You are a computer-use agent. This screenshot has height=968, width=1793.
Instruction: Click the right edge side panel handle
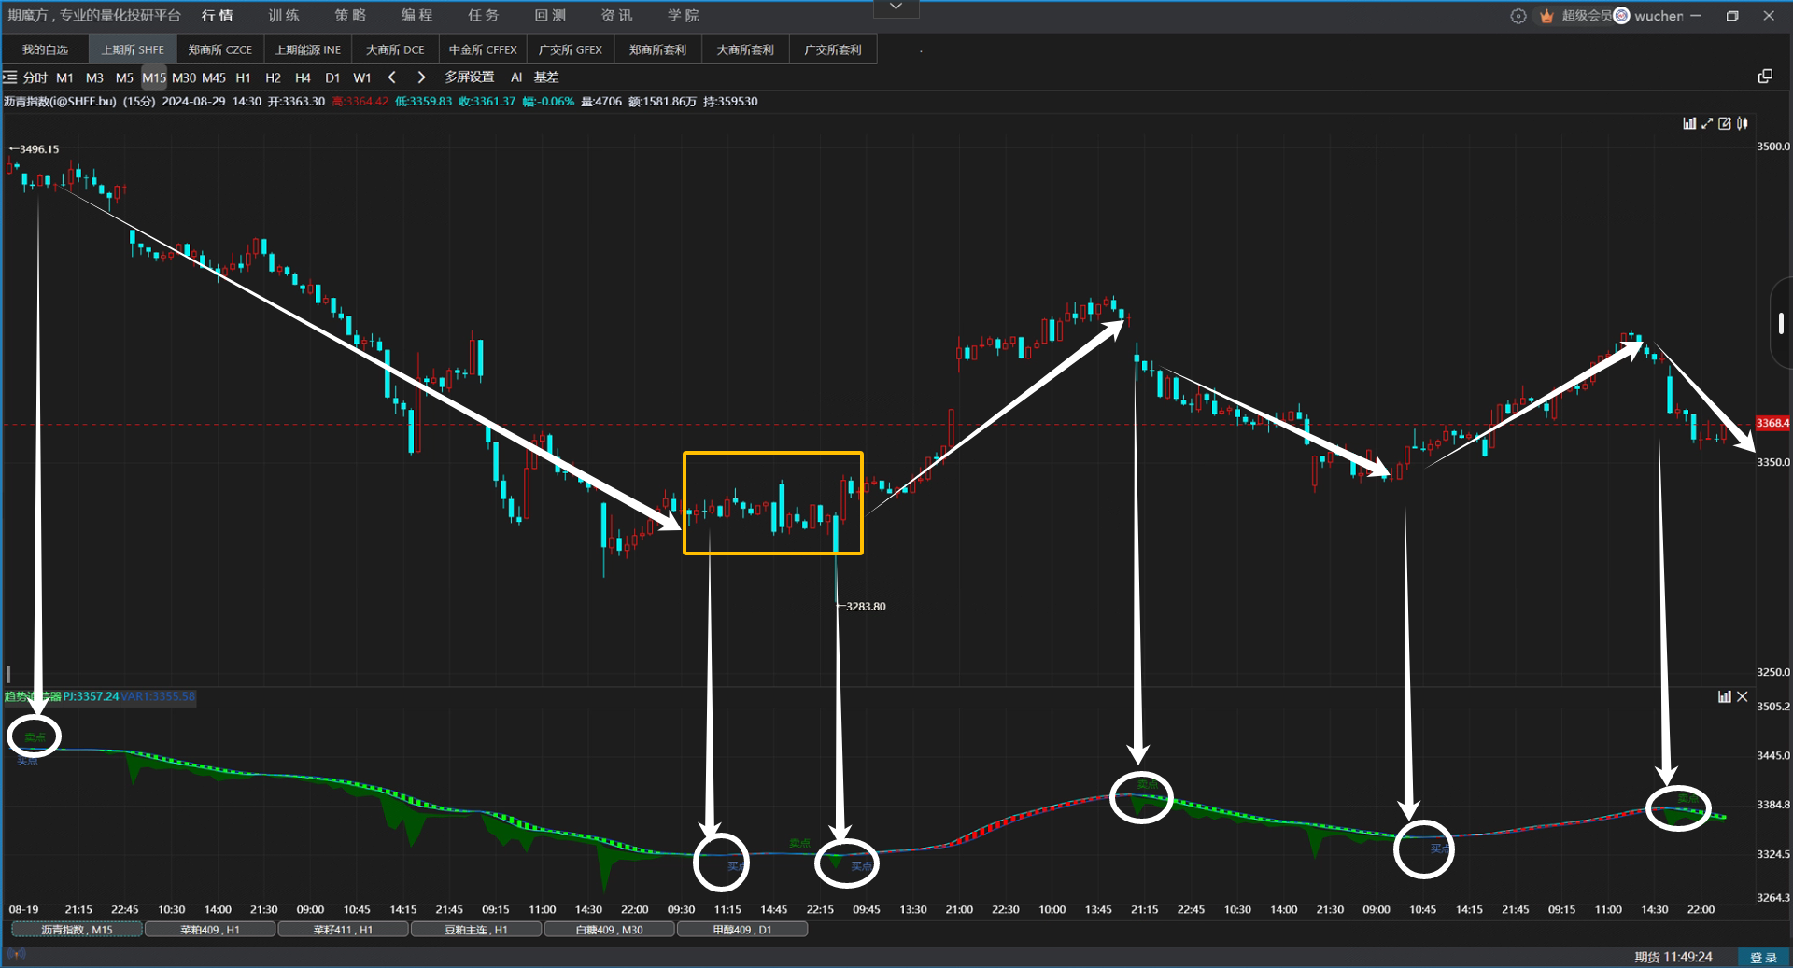tap(1781, 323)
